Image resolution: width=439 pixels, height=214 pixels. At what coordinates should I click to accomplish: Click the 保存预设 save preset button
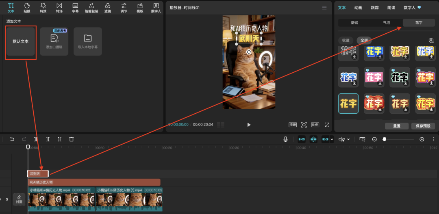tap(423, 126)
